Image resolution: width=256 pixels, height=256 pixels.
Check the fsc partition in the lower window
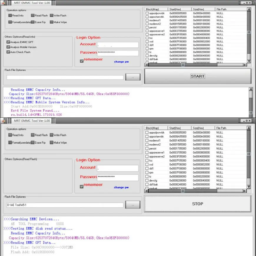click(x=147, y=160)
